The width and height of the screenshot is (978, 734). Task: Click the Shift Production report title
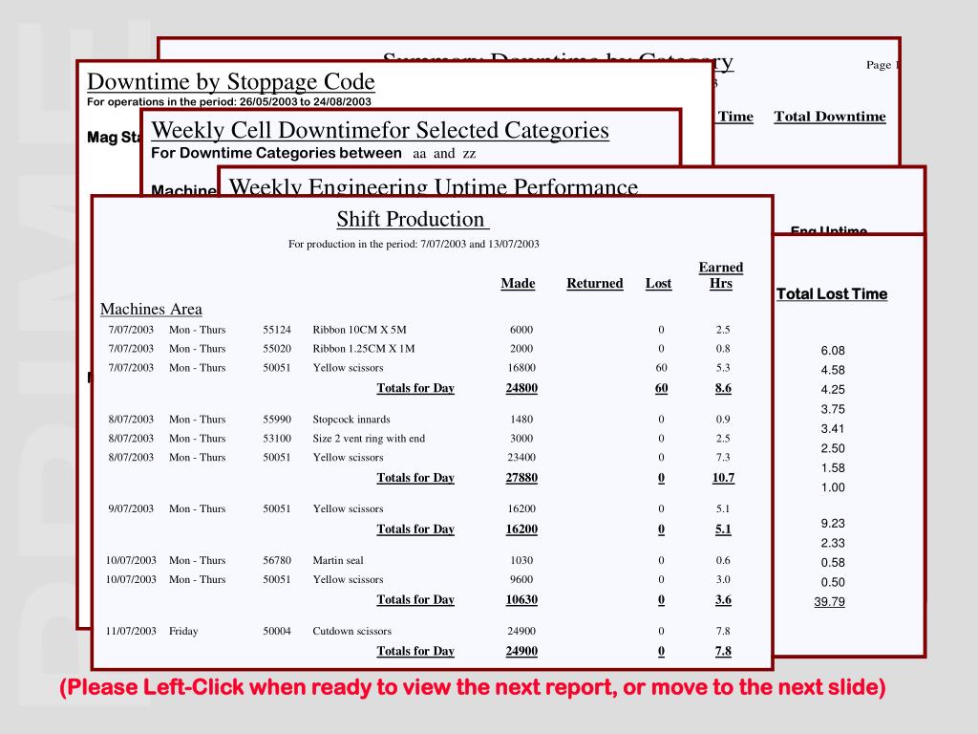pyautogui.click(x=413, y=219)
